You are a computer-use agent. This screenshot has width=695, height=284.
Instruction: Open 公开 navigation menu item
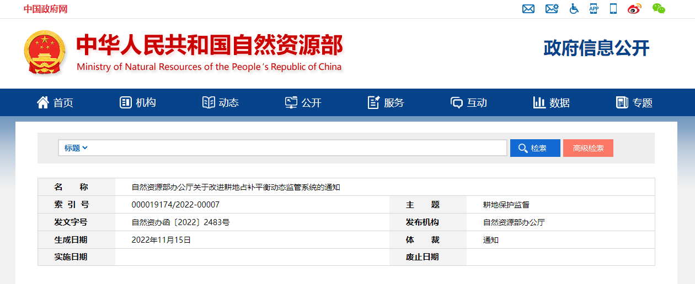(311, 103)
